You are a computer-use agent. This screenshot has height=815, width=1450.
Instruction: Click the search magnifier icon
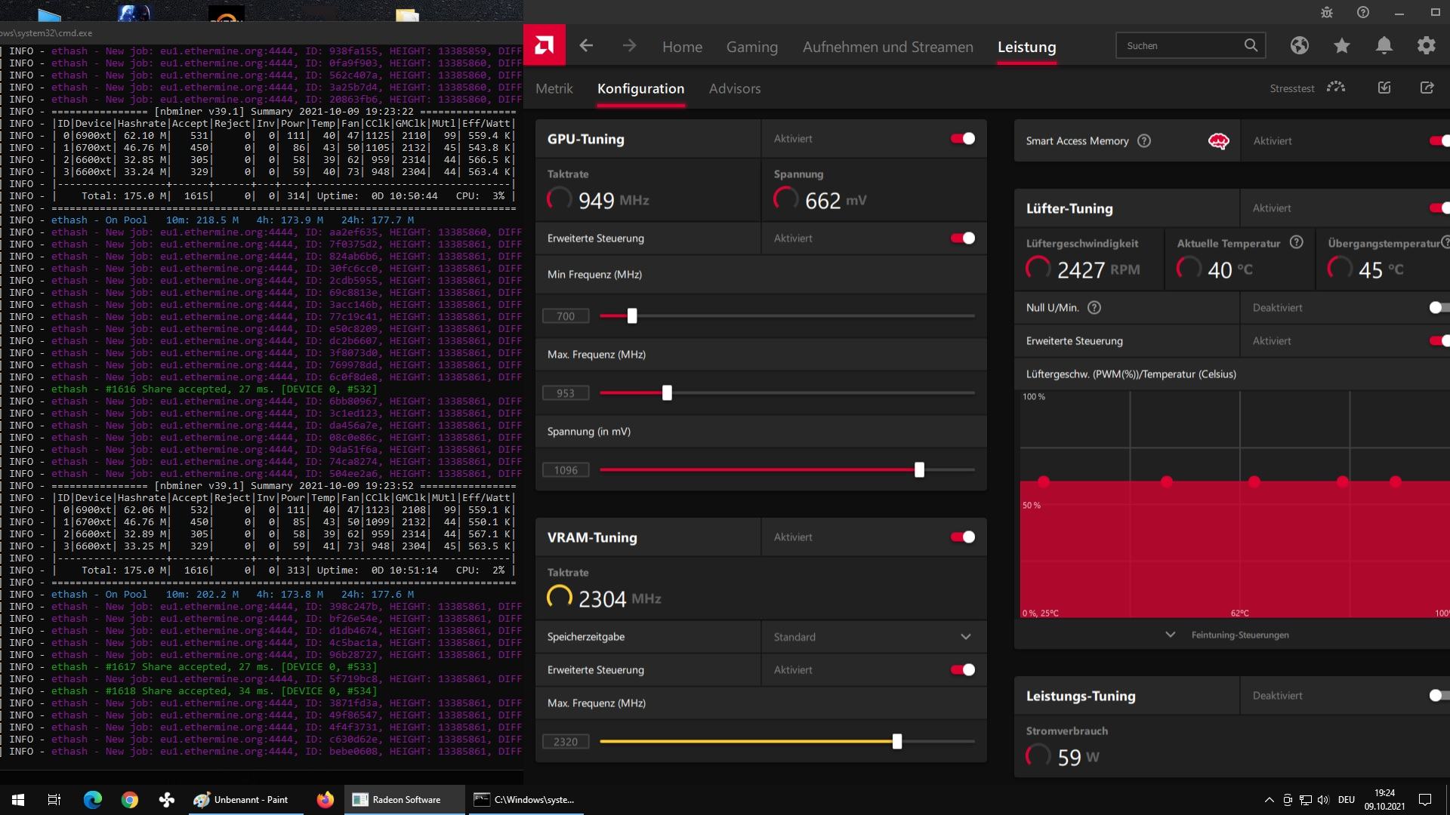coord(1251,45)
